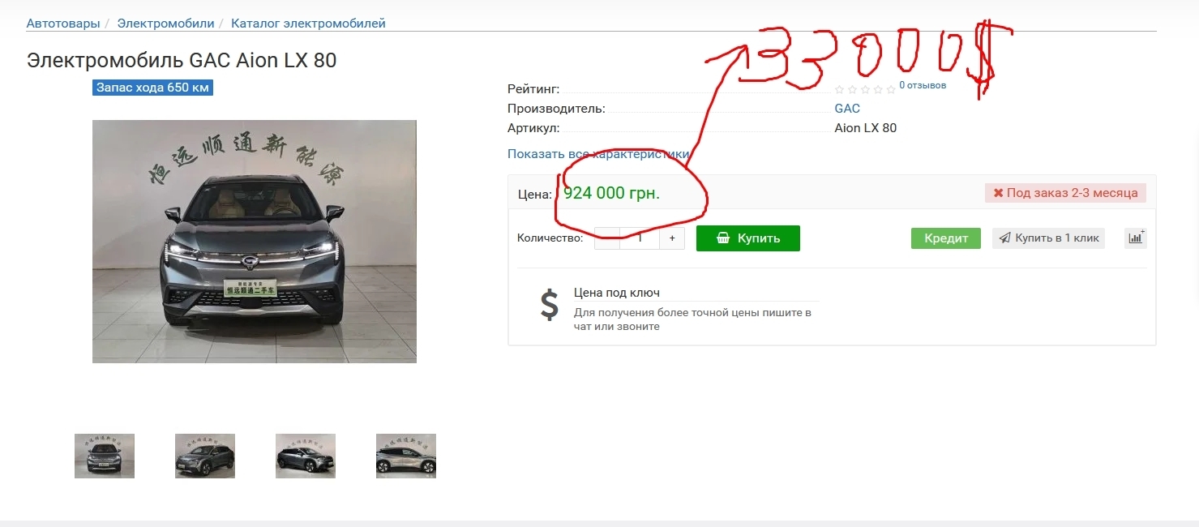Select the fourth side-view car thumbnail
The width and height of the screenshot is (1199, 527).
point(406,456)
